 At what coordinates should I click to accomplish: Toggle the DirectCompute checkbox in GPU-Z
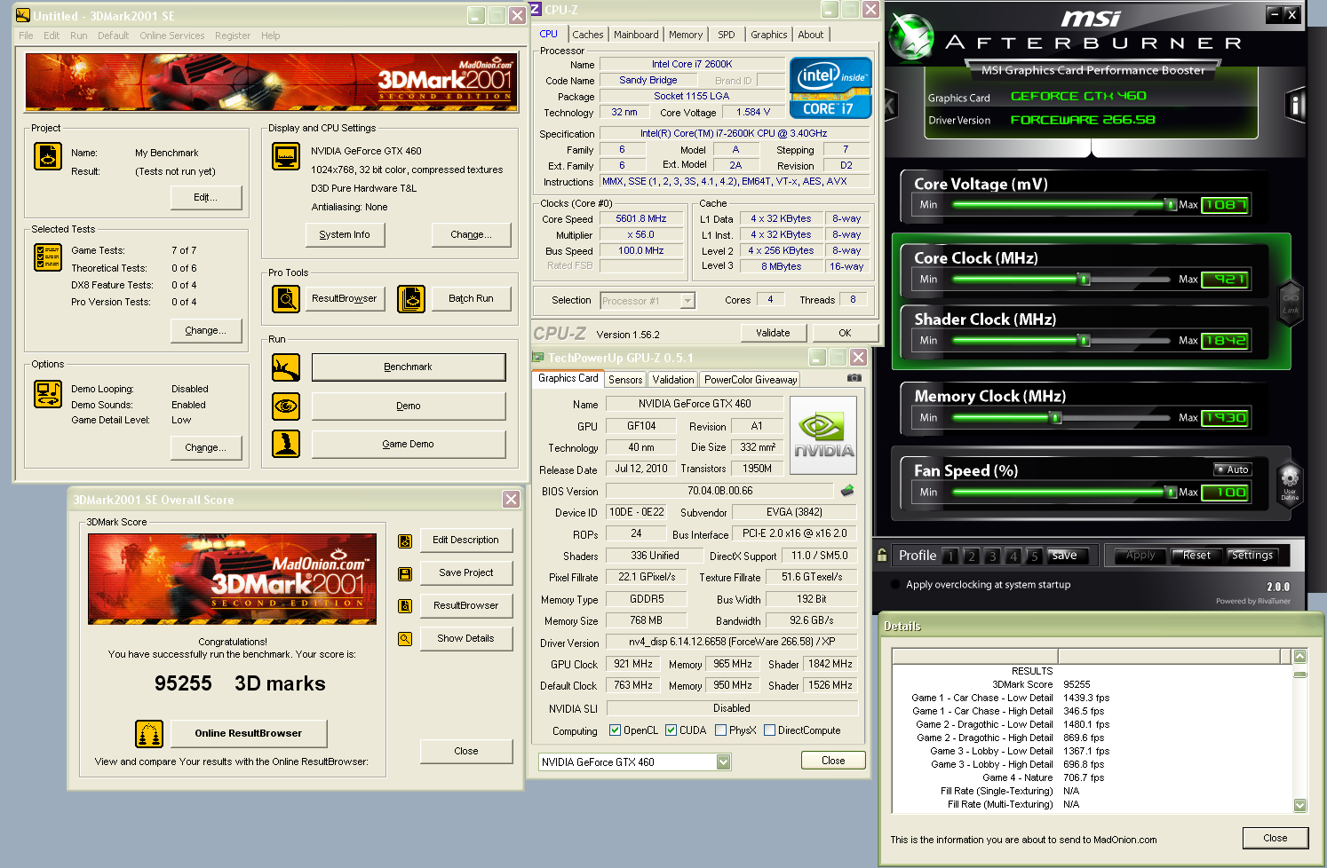[x=769, y=730]
